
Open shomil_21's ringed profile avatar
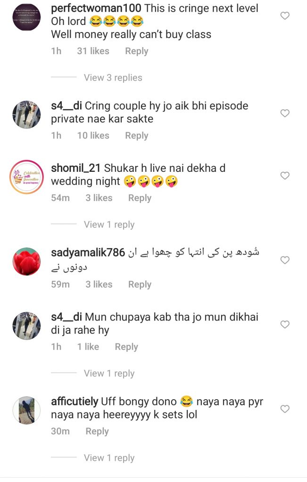(26, 177)
